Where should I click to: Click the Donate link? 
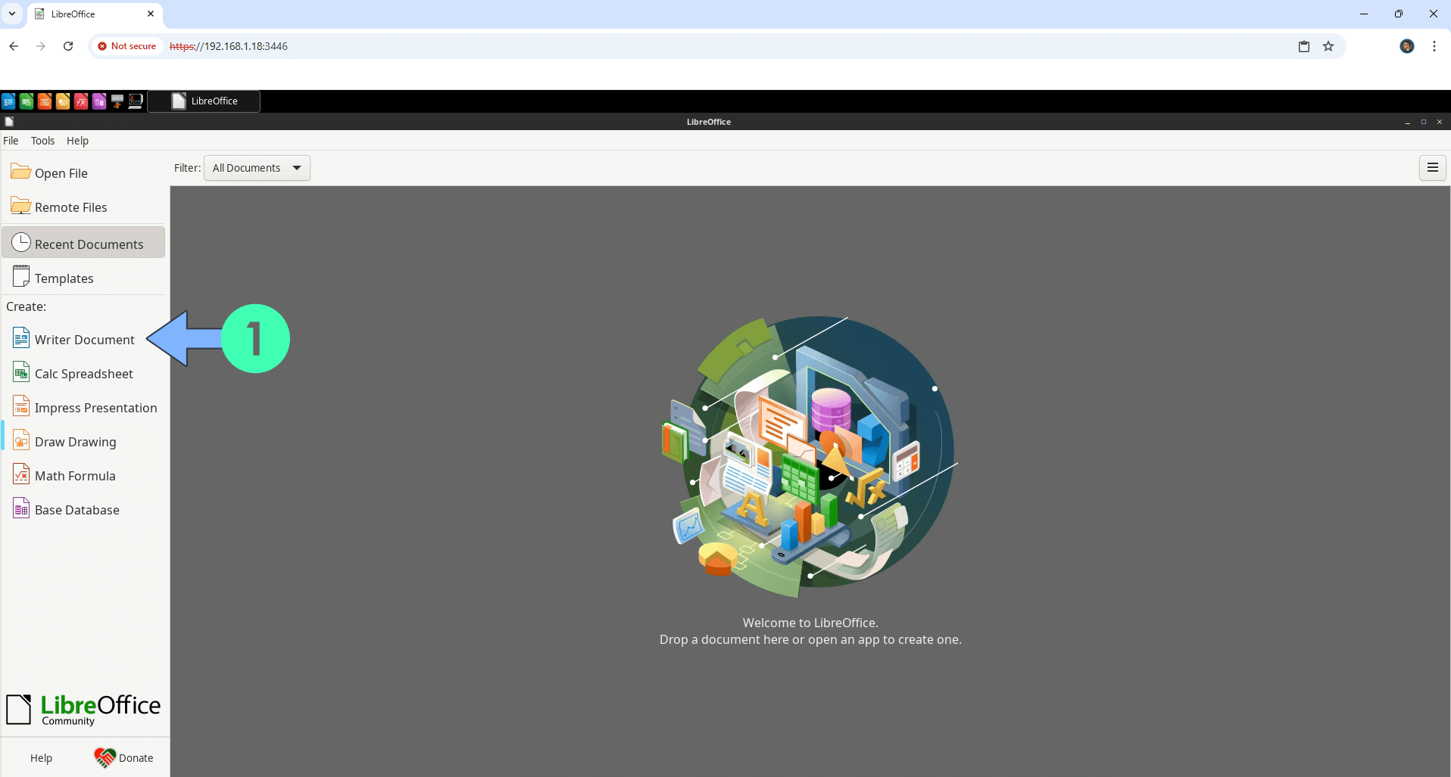click(124, 757)
